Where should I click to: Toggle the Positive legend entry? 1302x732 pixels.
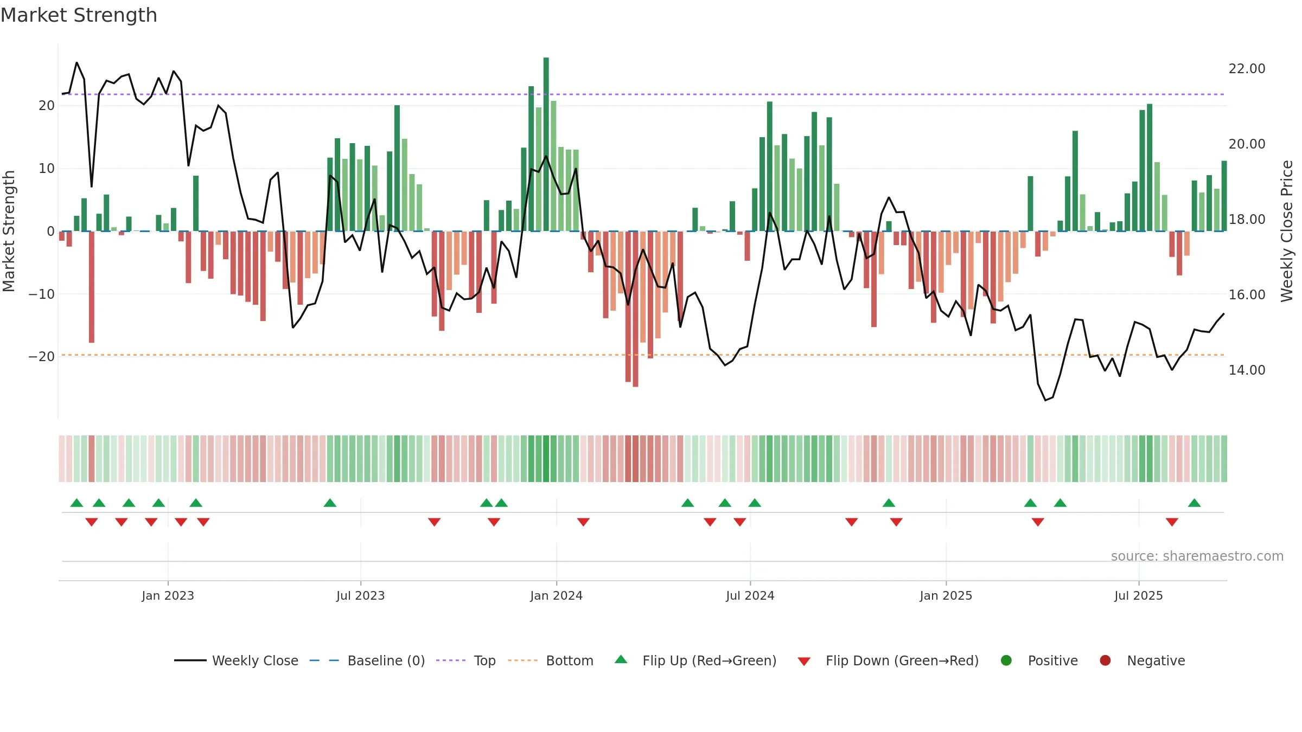click(1039, 660)
